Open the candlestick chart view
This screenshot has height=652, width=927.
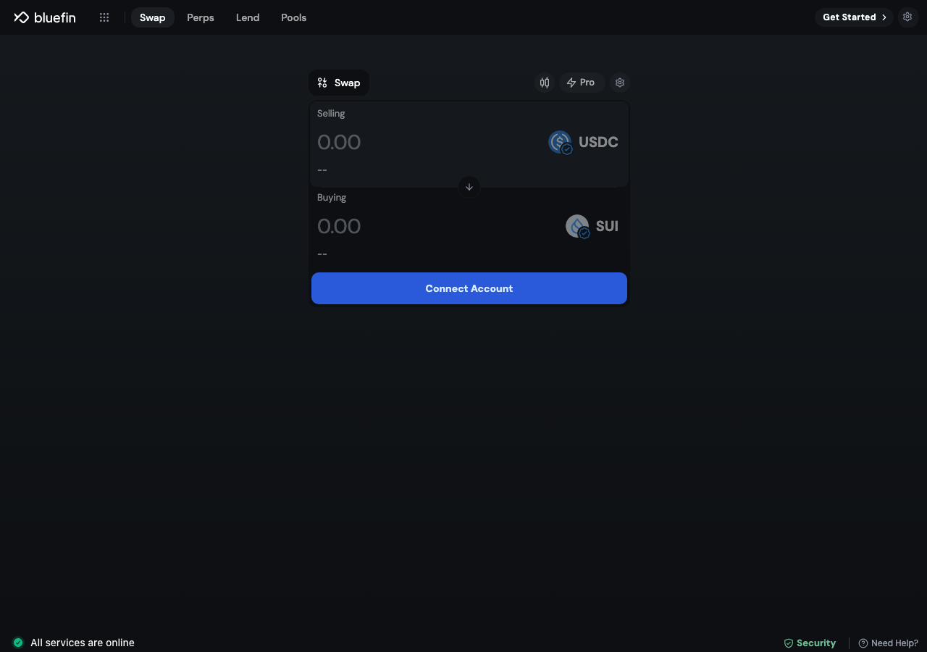[545, 83]
